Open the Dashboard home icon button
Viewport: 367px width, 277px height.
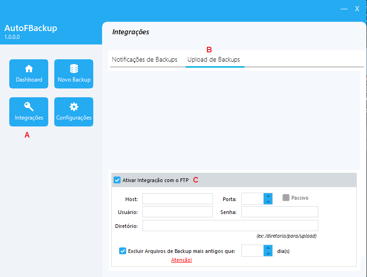point(29,74)
